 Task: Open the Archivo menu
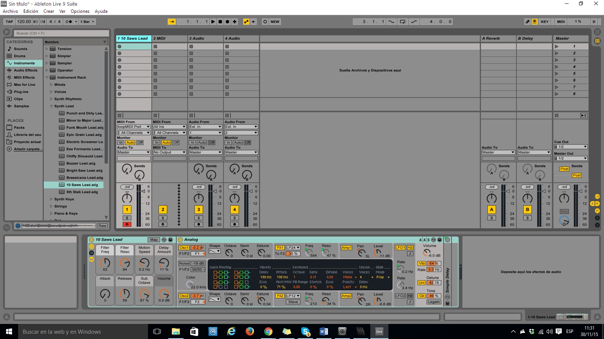coord(10,11)
